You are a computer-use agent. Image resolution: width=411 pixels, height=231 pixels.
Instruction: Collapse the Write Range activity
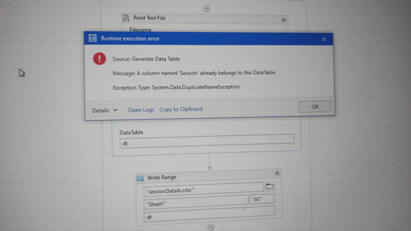click(277, 173)
